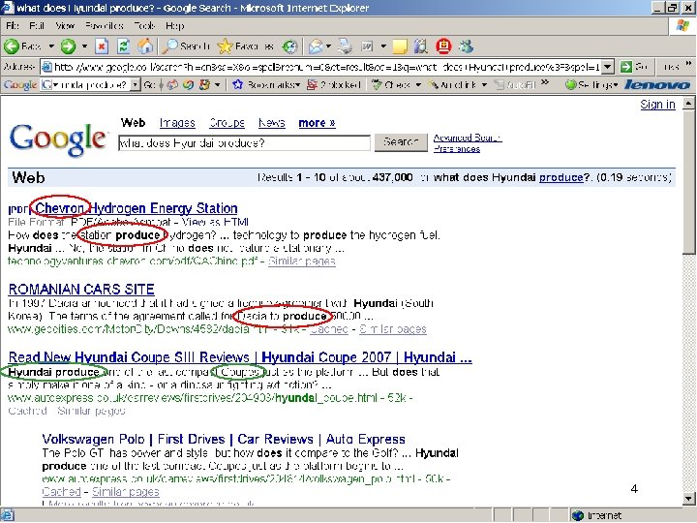Refresh the page with the Refresh icon
Screen dimensions: 697x523
coord(124,46)
